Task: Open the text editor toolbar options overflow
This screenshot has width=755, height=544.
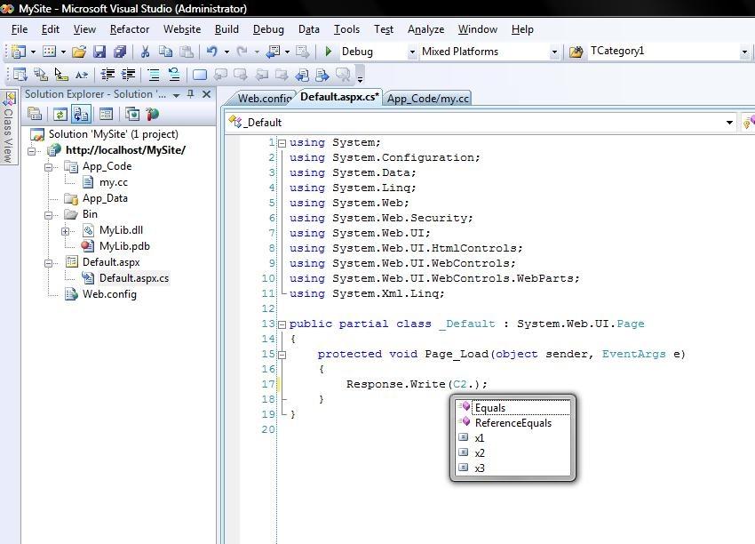Action: point(360,76)
